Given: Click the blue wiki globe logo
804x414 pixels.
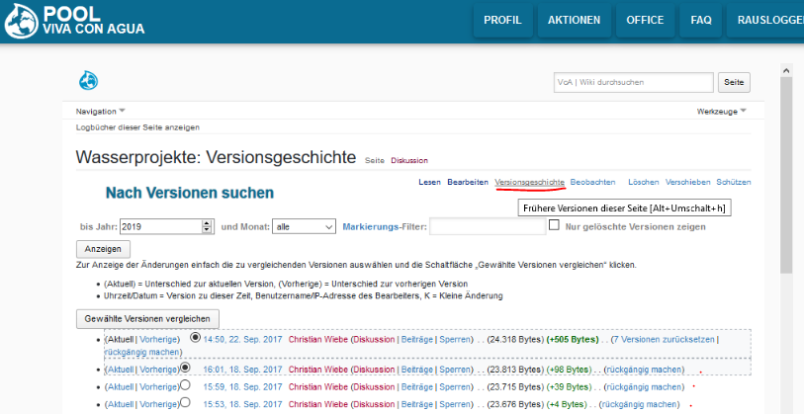Looking at the screenshot, I should pos(88,80).
